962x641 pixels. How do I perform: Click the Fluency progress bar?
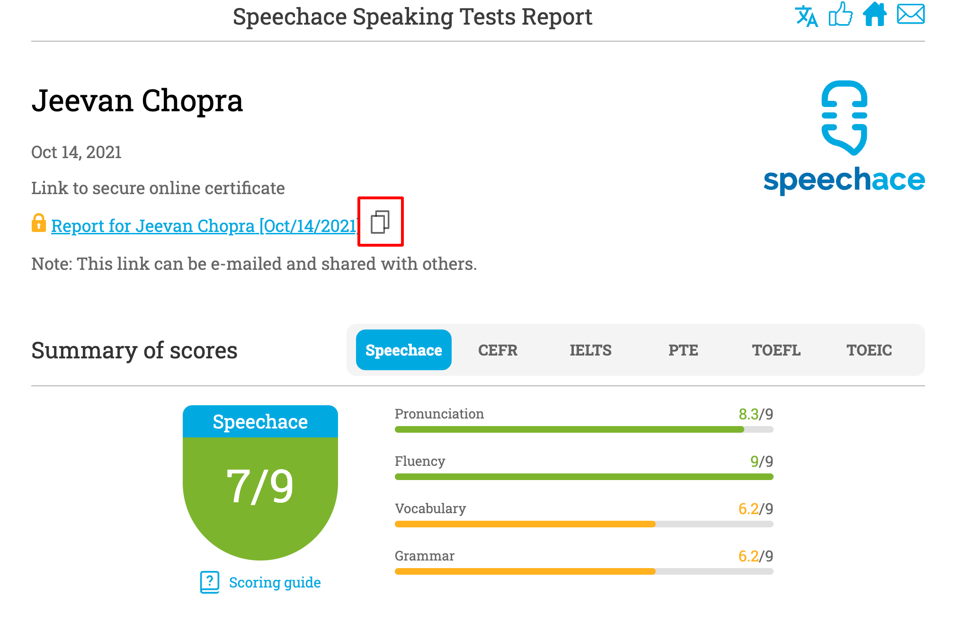(584, 477)
